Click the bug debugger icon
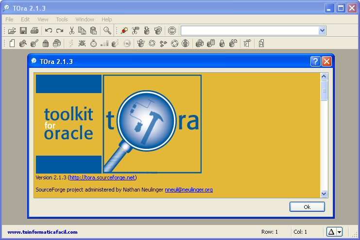This screenshot has height=240, width=360. [x=82, y=43]
